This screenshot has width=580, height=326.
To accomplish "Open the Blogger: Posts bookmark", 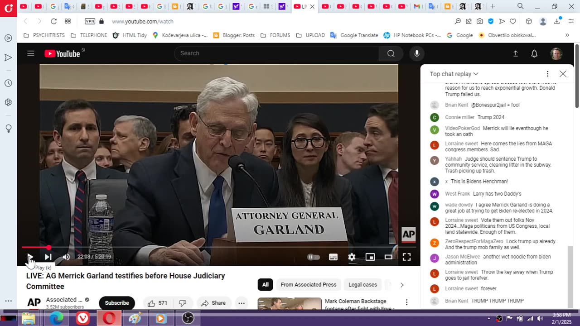I will coord(234,35).
